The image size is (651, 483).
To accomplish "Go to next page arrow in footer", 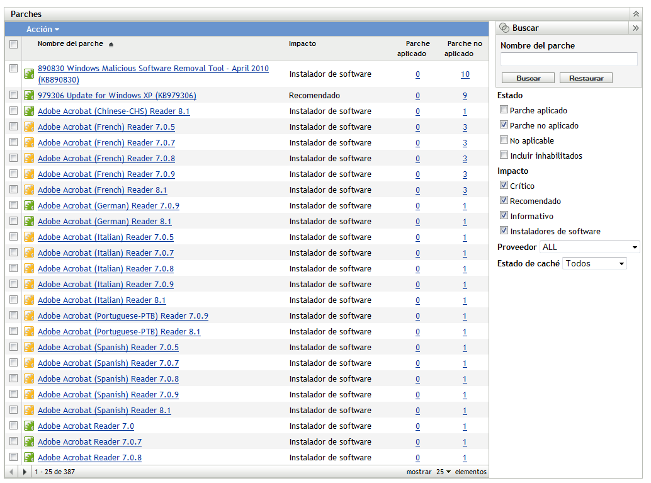I will click(x=25, y=472).
